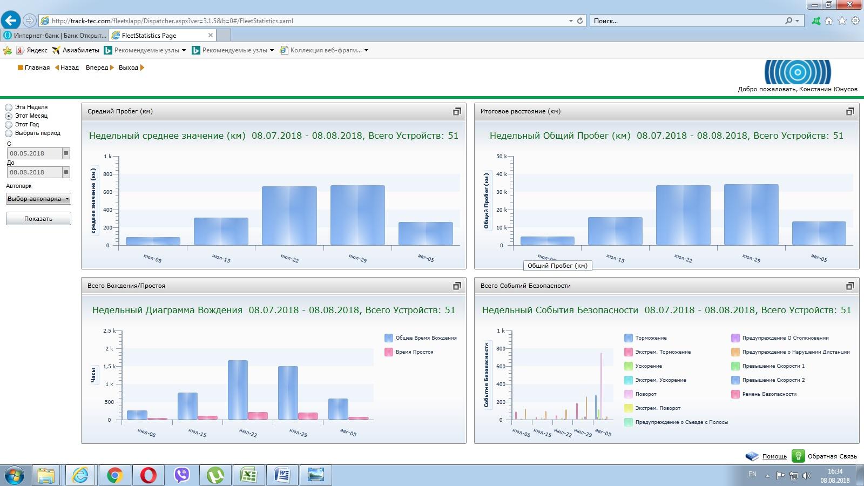The height and width of the screenshot is (486, 864).
Task: Open the Яндекс bookmark
Action: [x=32, y=50]
